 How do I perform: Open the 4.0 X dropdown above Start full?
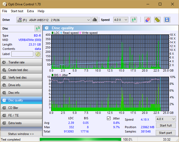pos(166,119)
